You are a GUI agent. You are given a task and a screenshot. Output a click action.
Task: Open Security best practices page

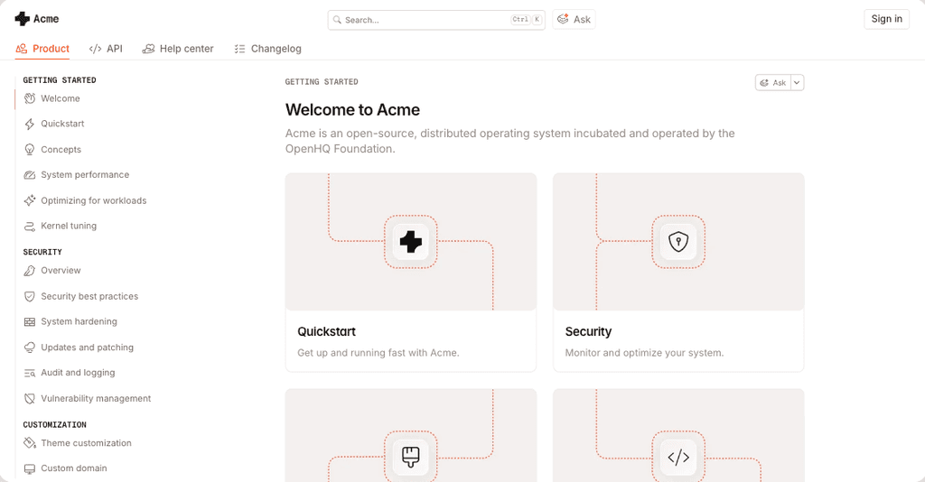89,296
